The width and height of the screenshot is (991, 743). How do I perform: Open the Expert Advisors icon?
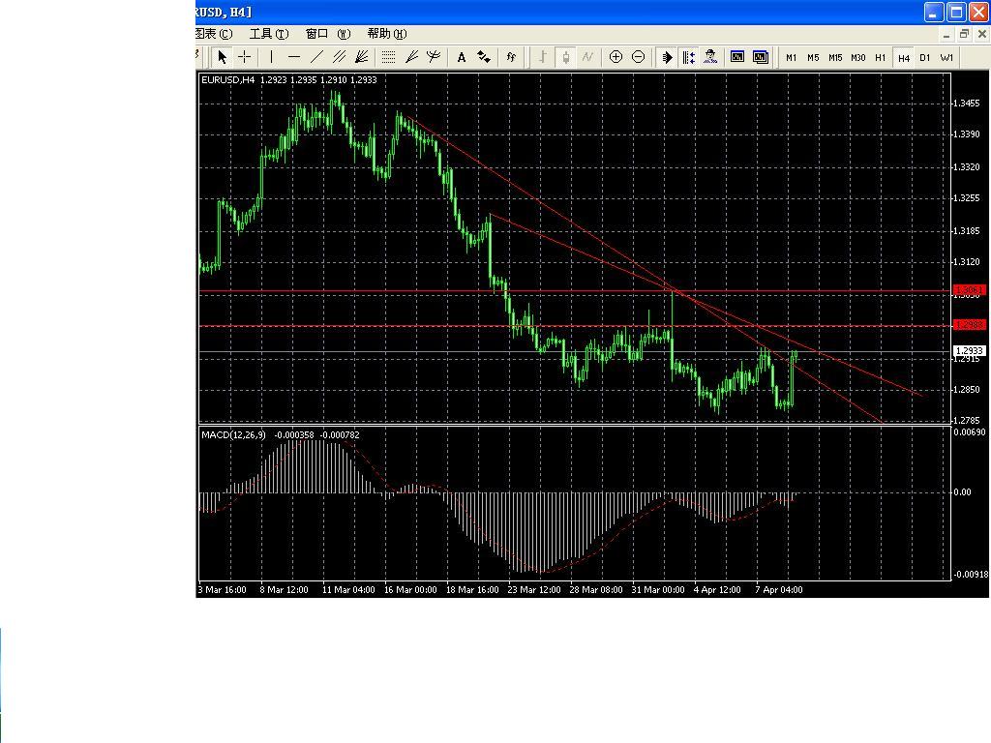710,57
